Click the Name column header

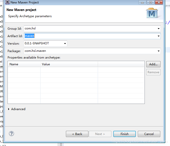pyautogui.click(x=24, y=64)
